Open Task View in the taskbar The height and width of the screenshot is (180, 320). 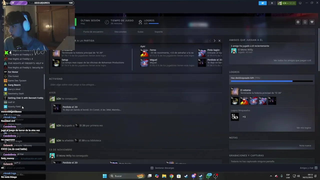149,176
